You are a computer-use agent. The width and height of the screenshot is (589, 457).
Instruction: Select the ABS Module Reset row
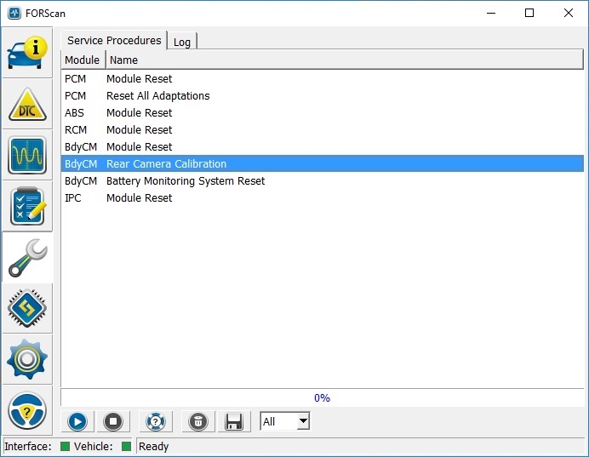(x=323, y=112)
